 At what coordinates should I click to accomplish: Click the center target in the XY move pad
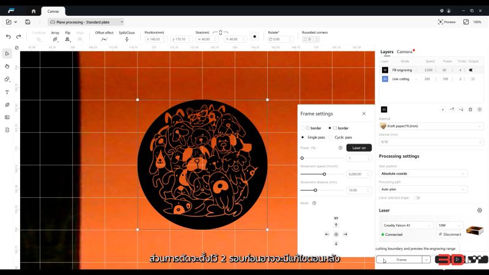coord(336,234)
